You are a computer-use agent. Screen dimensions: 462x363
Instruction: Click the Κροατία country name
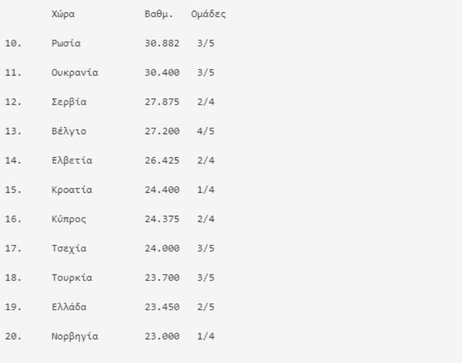(72, 190)
